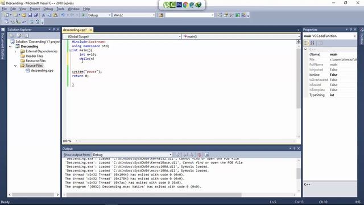The image size is (364, 205).
Task: Click Show All Files icon in Solution Explorer
Action: [x=19, y=35]
